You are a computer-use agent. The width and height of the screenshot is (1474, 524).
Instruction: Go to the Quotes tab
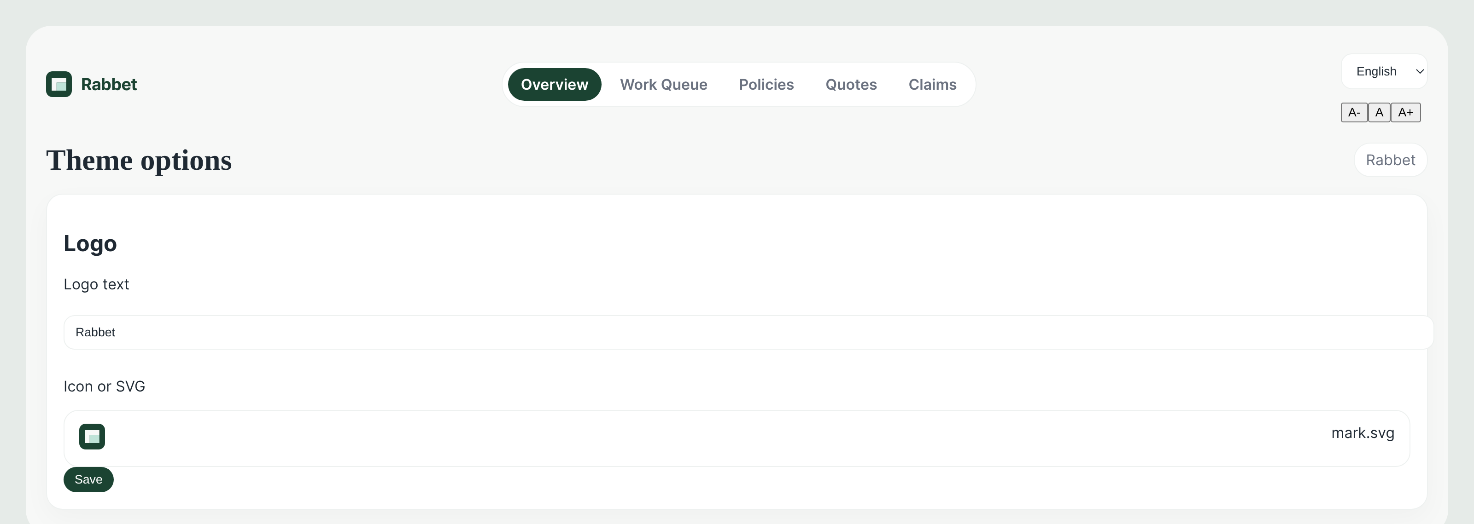pos(851,85)
